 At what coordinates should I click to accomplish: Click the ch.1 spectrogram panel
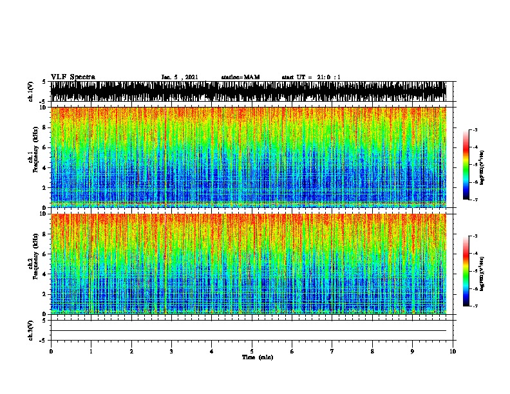[248, 157]
